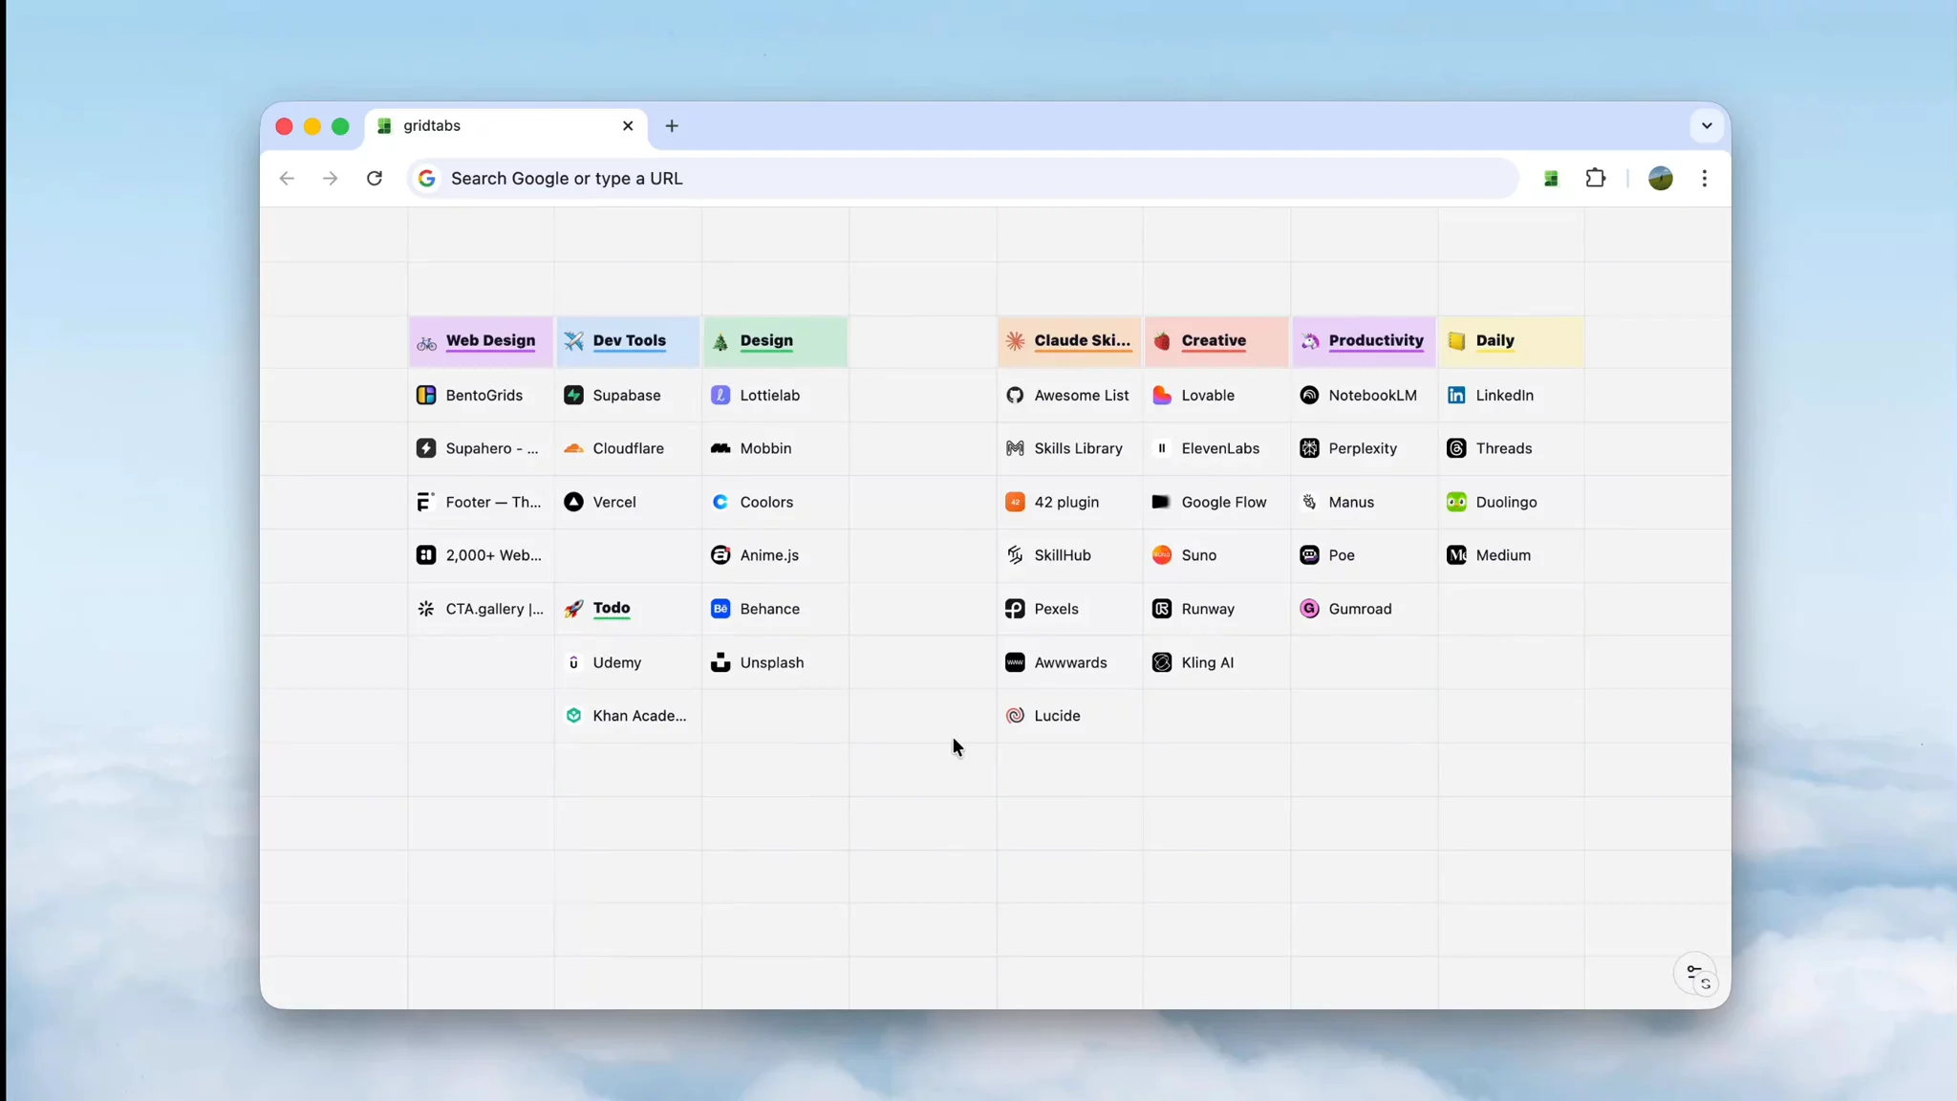This screenshot has width=1957, height=1101.
Task: Navigate back with the back arrow
Action: [287, 178]
